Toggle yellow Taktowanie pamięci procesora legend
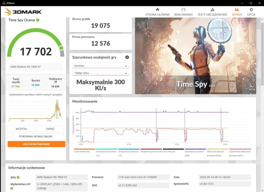264x192 pixels. click(218, 152)
